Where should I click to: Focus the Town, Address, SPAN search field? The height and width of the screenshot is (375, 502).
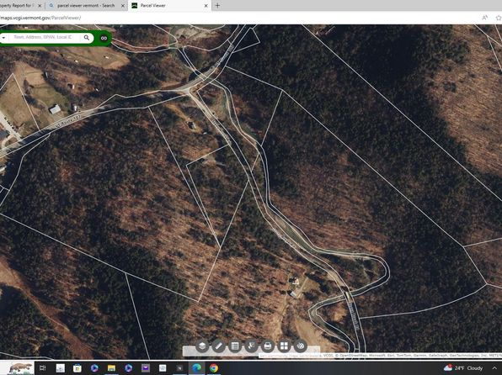tap(45, 37)
